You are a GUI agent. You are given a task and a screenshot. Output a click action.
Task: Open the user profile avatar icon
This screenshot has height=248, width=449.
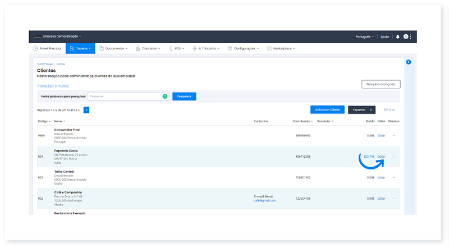(405, 36)
